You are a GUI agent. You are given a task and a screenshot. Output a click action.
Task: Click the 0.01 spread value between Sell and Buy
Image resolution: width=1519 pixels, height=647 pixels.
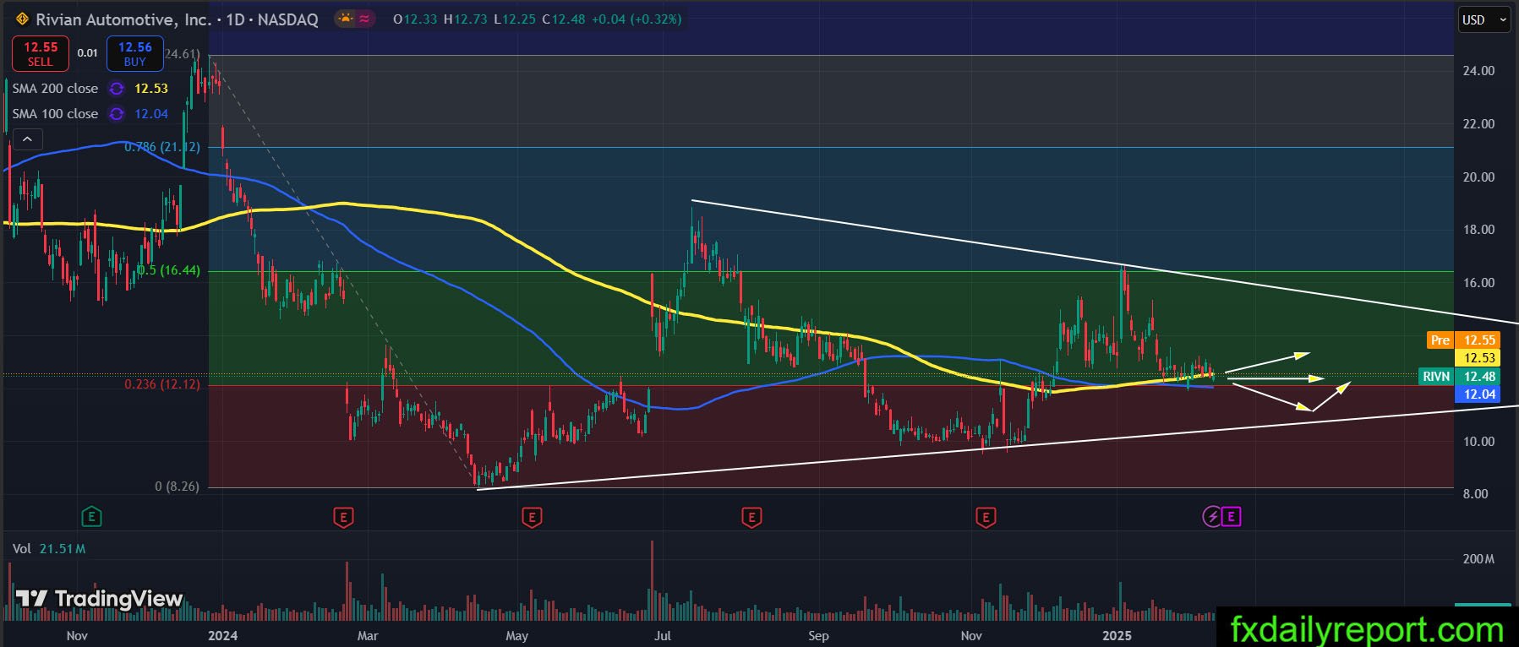coord(88,53)
